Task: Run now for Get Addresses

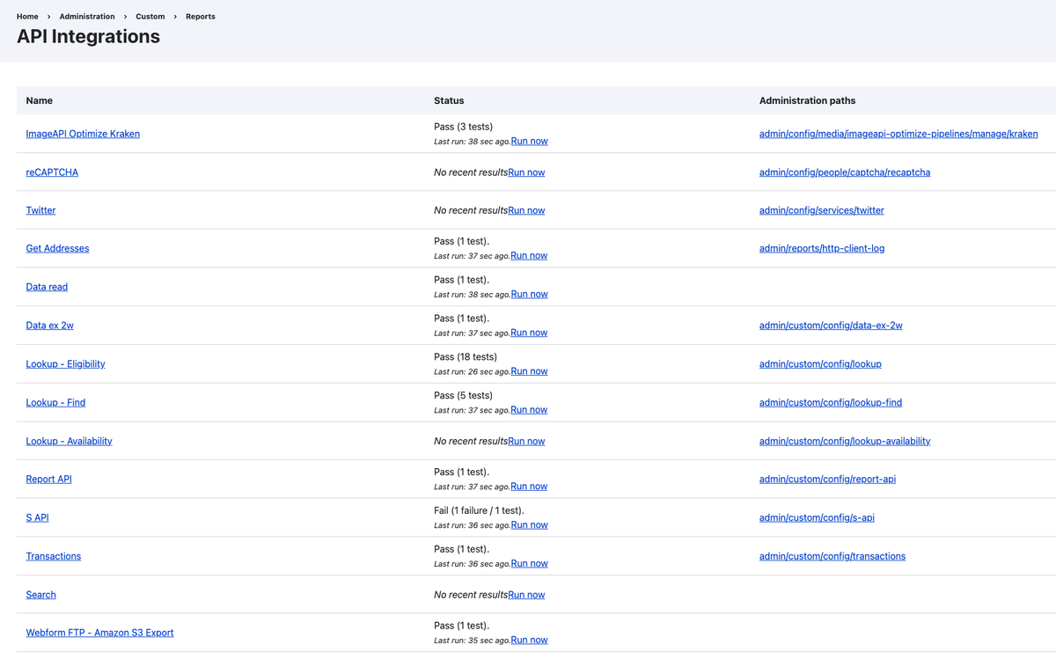Action: pyautogui.click(x=529, y=255)
